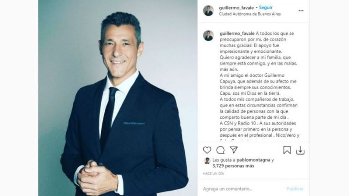Open the avatar beside the caption text
Viewport: 349px width, 196px height.
209,36
